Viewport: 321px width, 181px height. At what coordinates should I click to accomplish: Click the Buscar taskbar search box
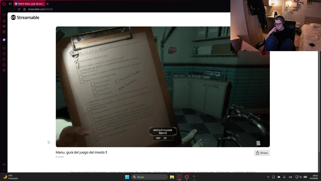(150, 177)
